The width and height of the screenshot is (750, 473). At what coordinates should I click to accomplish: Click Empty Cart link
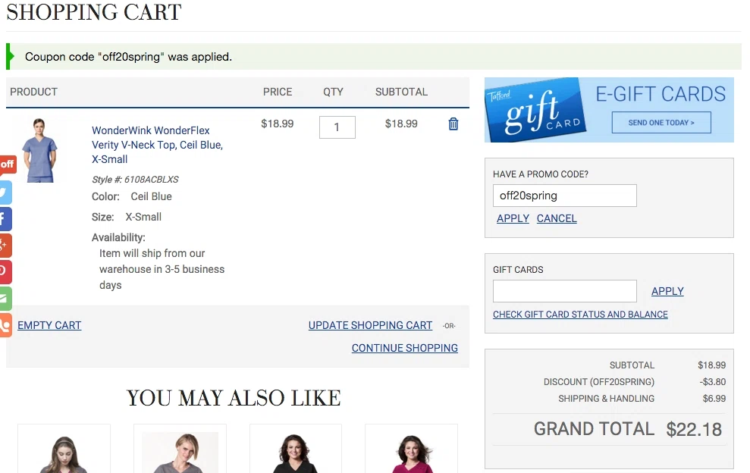pos(49,325)
